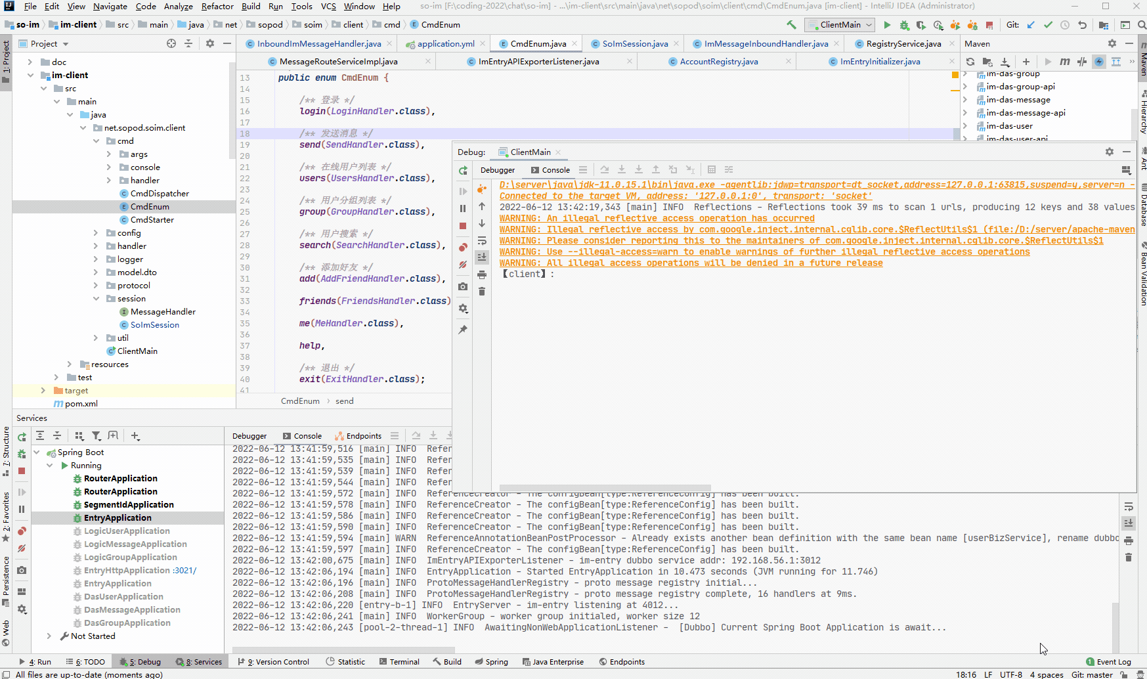Clear the ClientMain console with the trash icon
The width and height of the screenshot is (1147, 679).
click(x=482, y=291)
